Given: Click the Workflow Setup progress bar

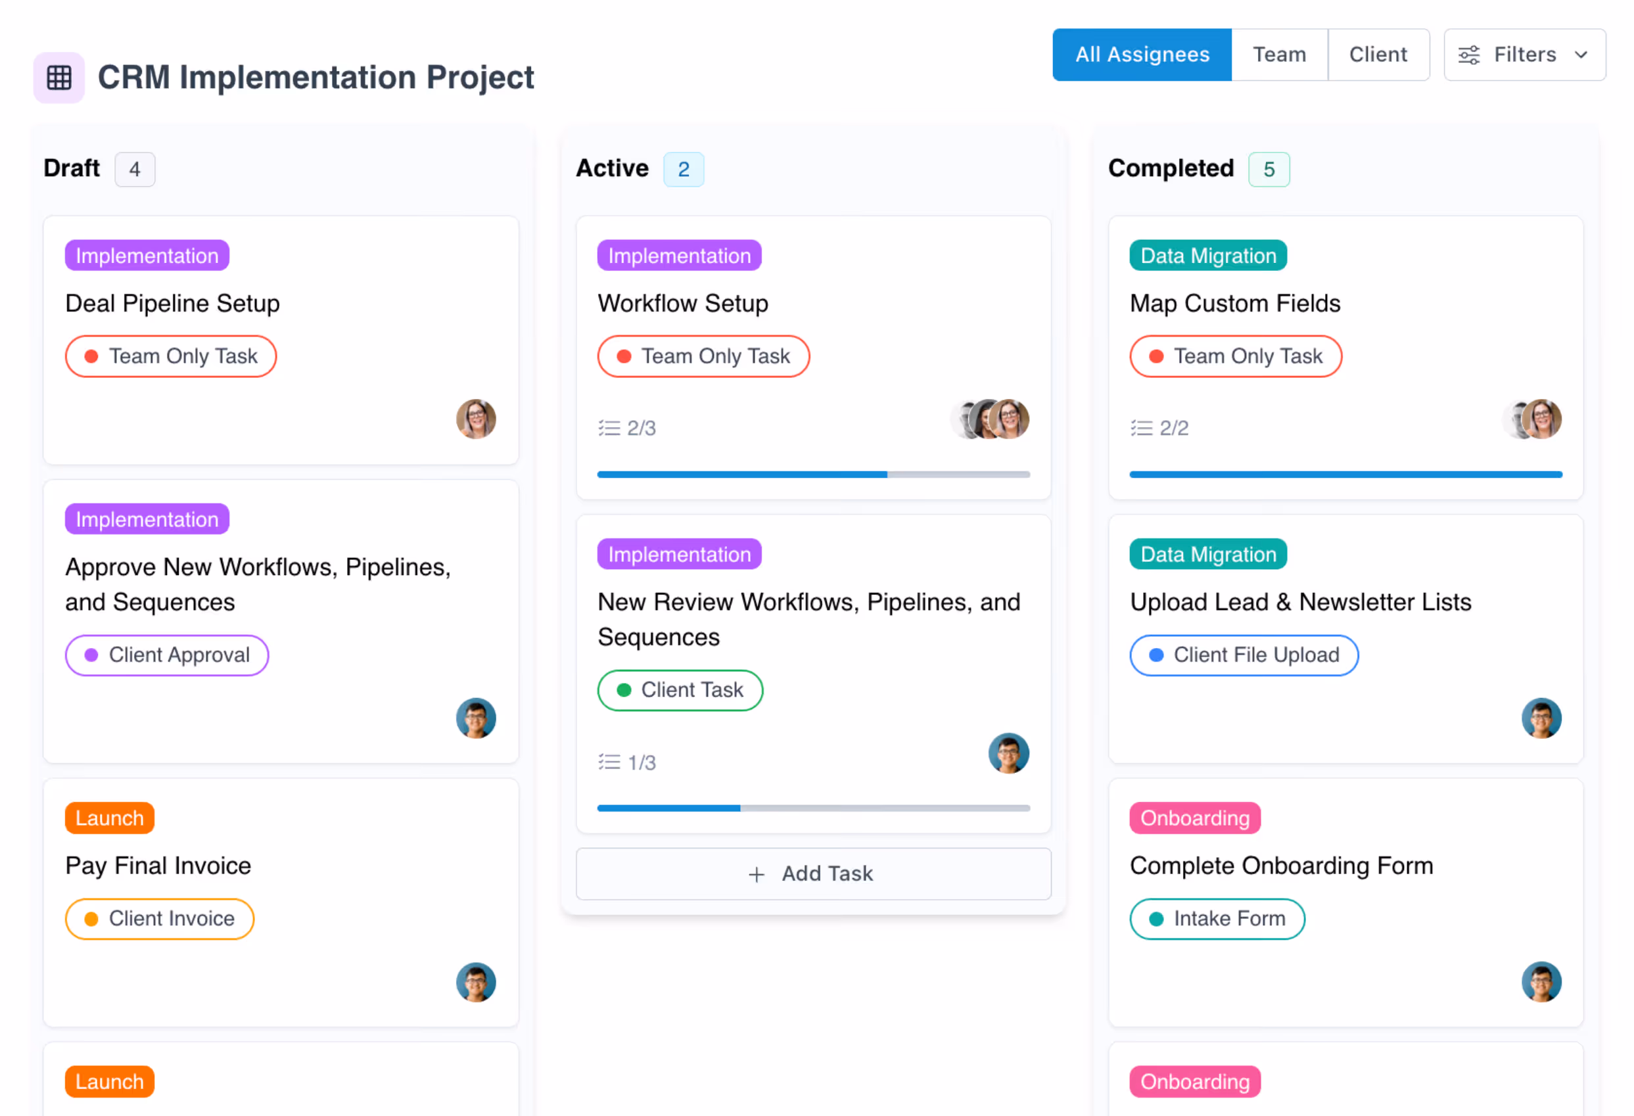Looking at the screenshot, I should click(813, 475).
